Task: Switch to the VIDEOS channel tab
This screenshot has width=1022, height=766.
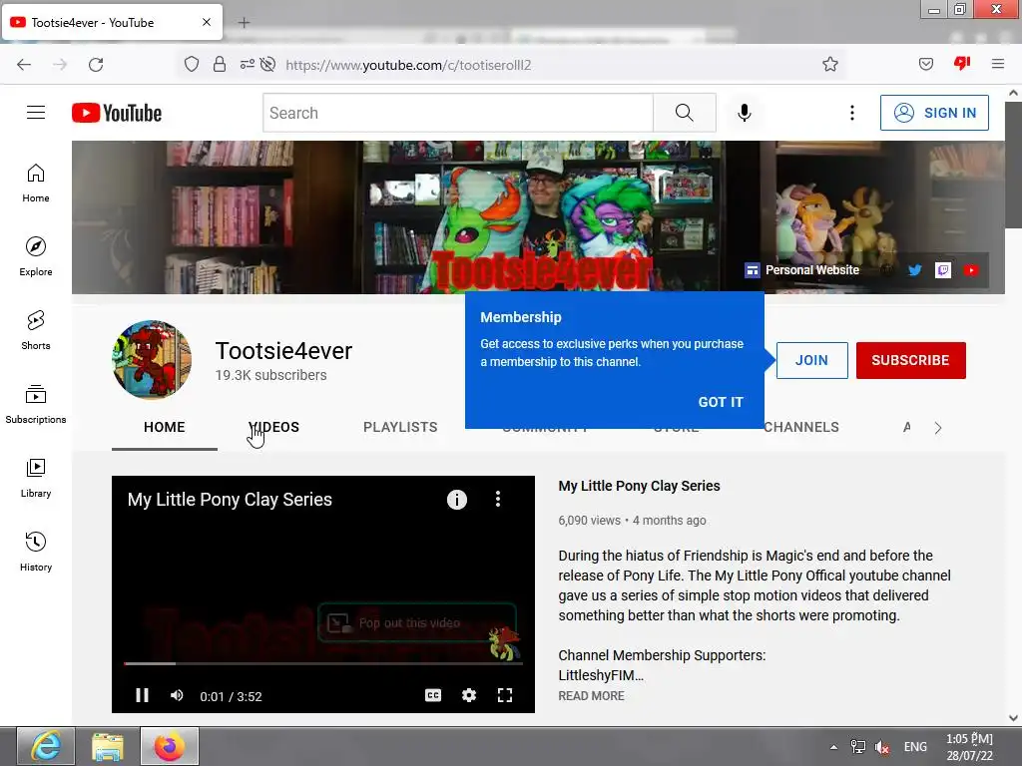Action: 273,427
